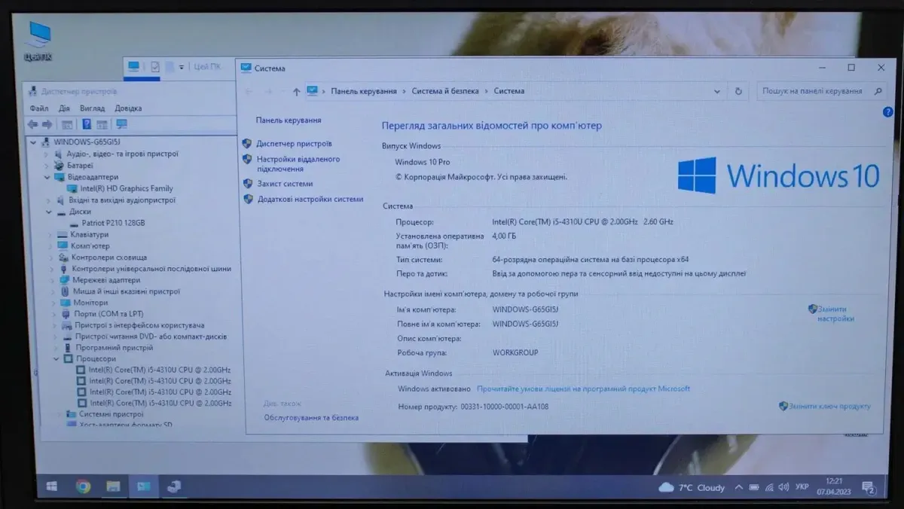Open the Вигляд menu in Device Manager
This screenshot has width=904, height=509.
[x=92, y=108]
